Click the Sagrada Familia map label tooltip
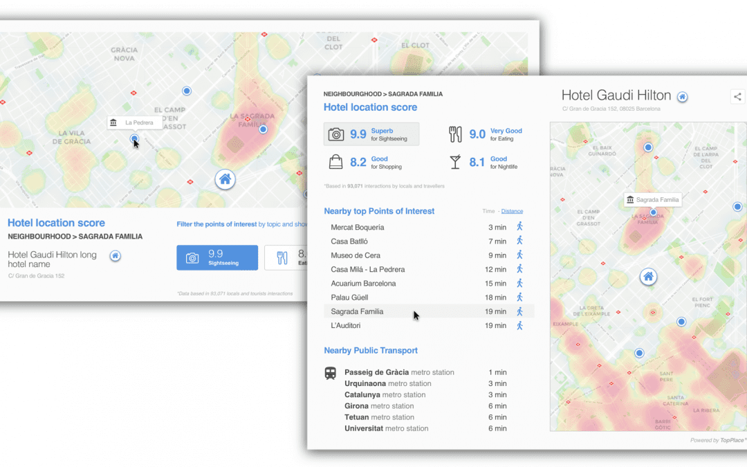The width and height of the screenshot is (747, 467). [652, 200]
